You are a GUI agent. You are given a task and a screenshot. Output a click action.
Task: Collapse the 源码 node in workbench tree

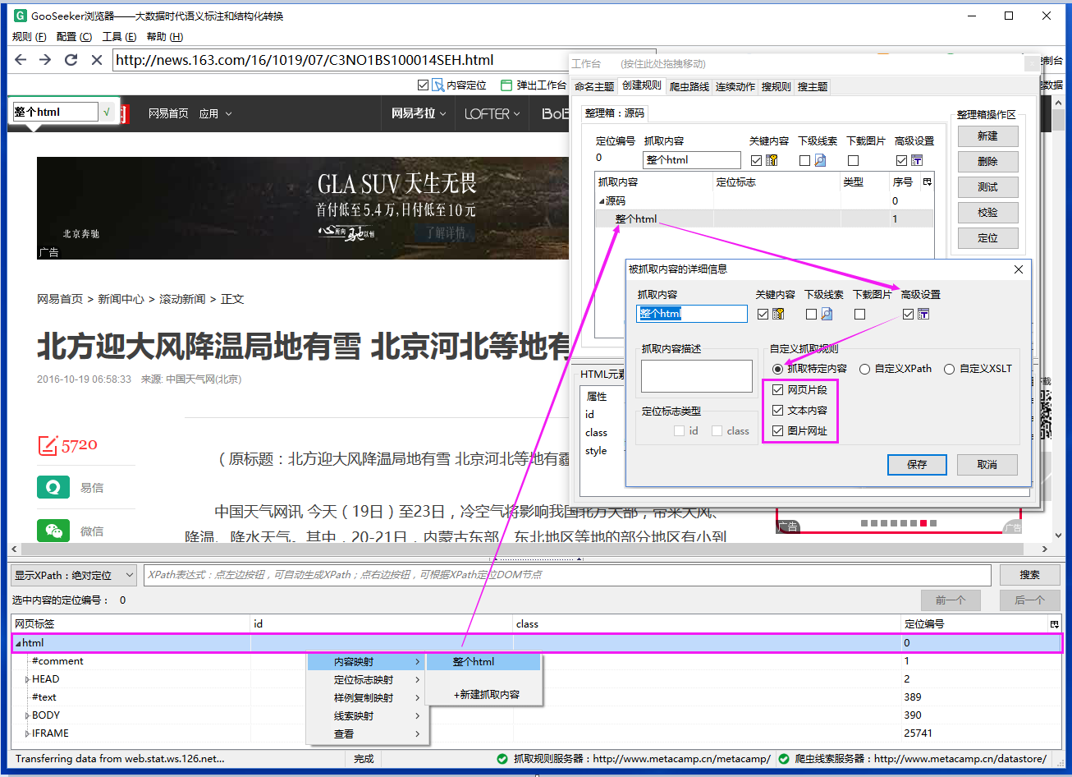coord(602,200)
